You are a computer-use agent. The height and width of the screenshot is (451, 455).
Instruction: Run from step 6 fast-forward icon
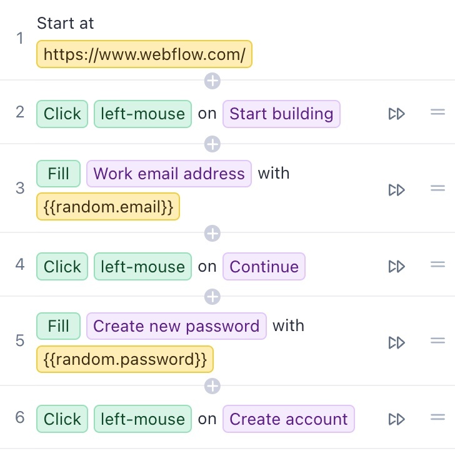tap(397, 419)
